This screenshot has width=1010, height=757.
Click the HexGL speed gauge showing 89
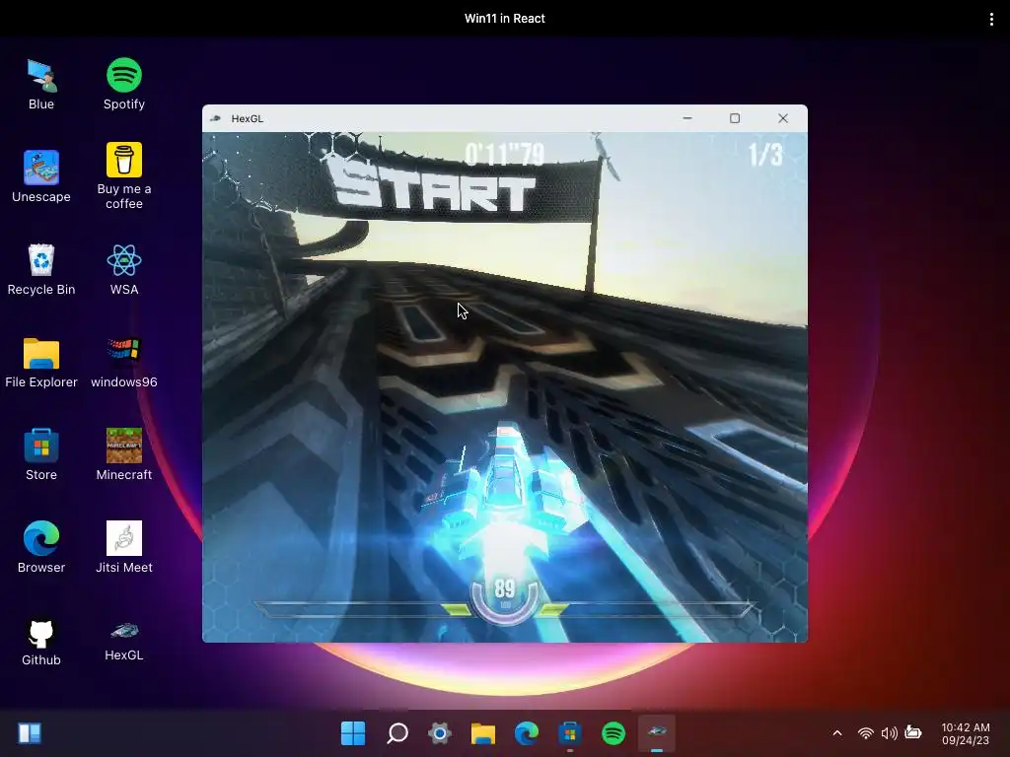click(504, 596)
